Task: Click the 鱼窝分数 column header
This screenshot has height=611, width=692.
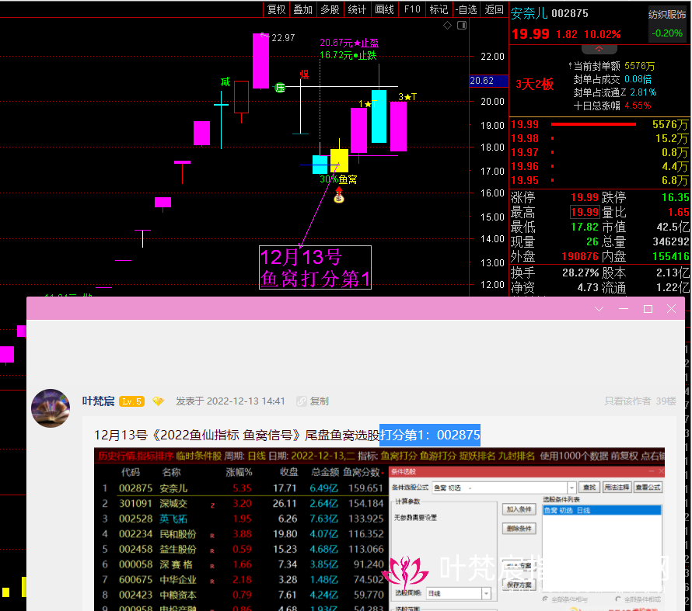Action: coord(362,472)
